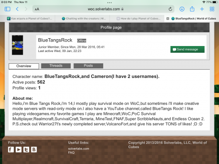The width and height of the screenshot is (219, 164).
Task: Click the Offline status badge
Action: (x=82, y=41)
